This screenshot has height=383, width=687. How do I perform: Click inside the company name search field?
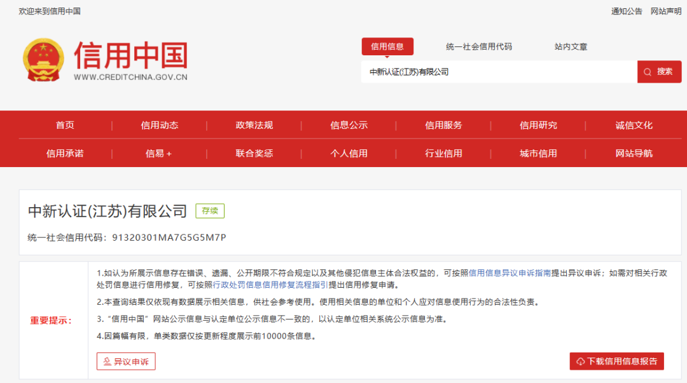click(496, 72)
